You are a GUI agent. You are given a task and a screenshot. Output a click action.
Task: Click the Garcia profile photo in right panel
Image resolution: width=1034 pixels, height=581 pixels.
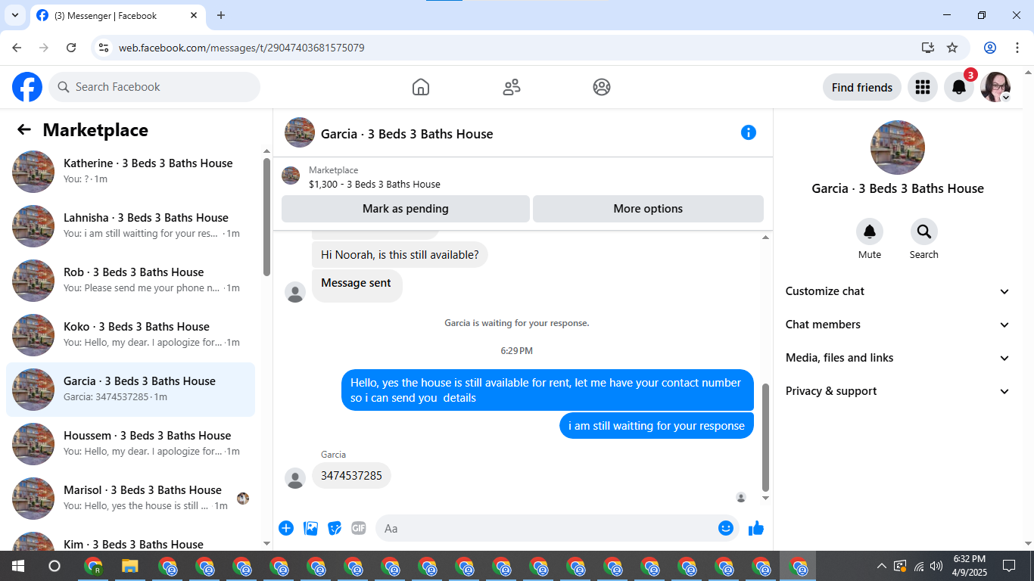(x=898, y=148)
